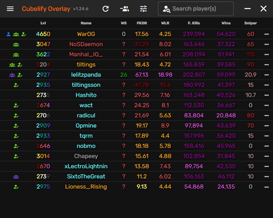
Task: Click the purple group icon beside SixtoTheGreat
Action: (16, 177)
